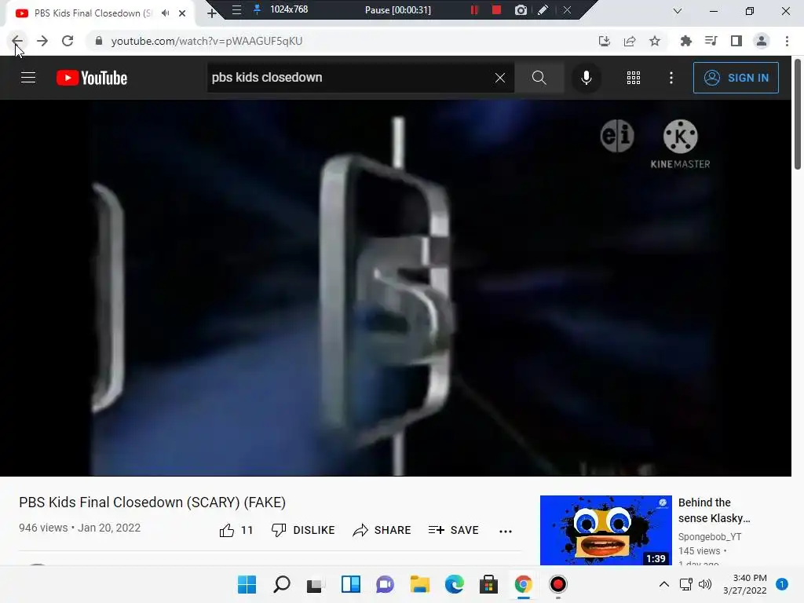Open the Spongebob_YT channel link
This screenshot has width=804, height=603.
coord(710,537)
